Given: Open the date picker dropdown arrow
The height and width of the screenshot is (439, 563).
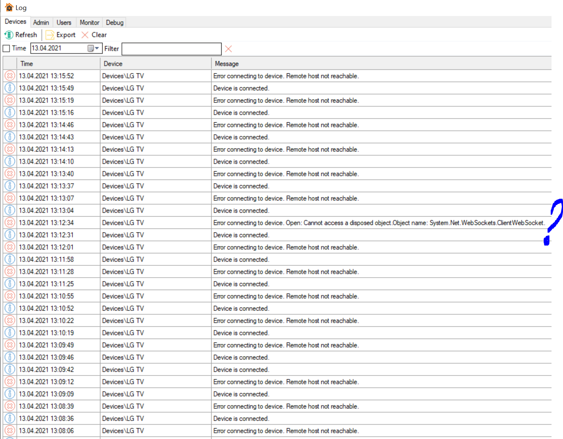Looking at the screenshot, I should click(x=97, y=48).
